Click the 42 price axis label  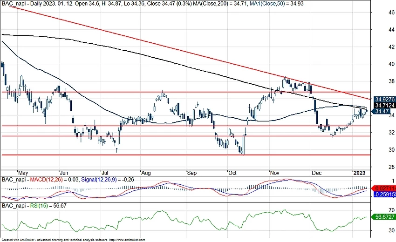pyautogui.click(x=391, y=47)
